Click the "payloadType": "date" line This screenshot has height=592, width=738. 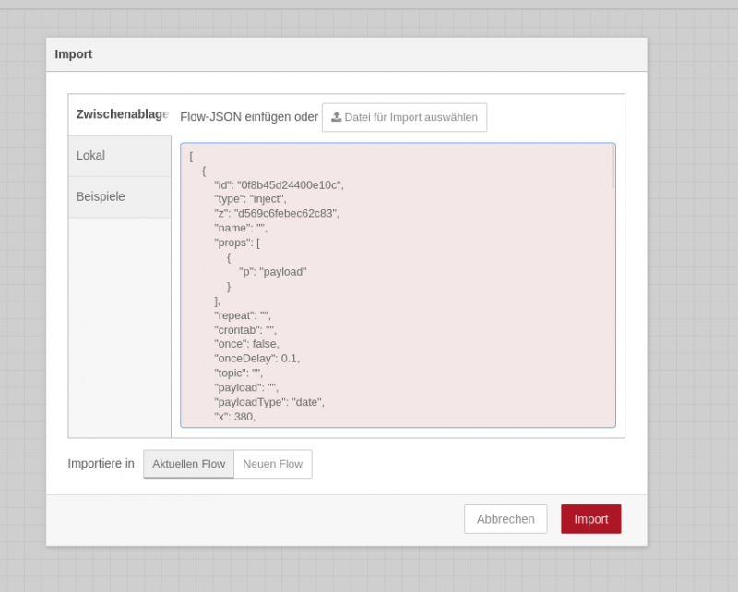click(269, 402)
